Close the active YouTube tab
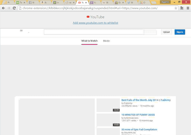 (86, 3)
